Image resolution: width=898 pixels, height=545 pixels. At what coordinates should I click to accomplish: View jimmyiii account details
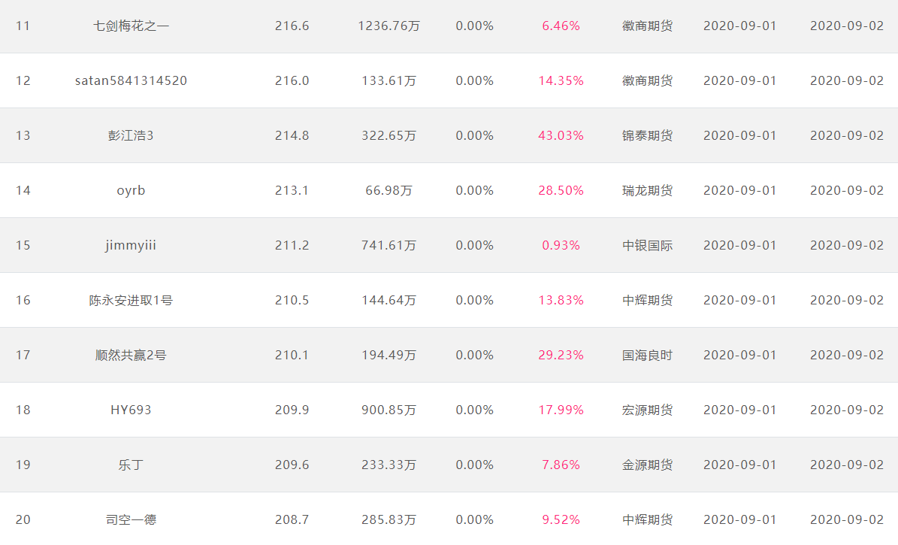pyautogui.click(x=131, y=245)
